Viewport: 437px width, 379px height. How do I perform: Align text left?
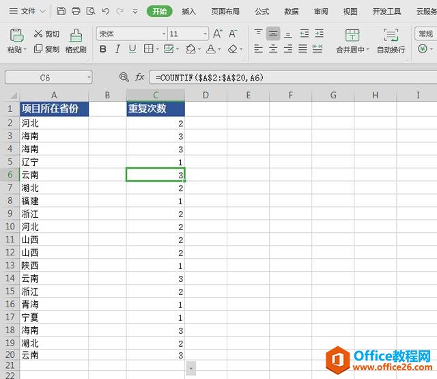(258, 49)
